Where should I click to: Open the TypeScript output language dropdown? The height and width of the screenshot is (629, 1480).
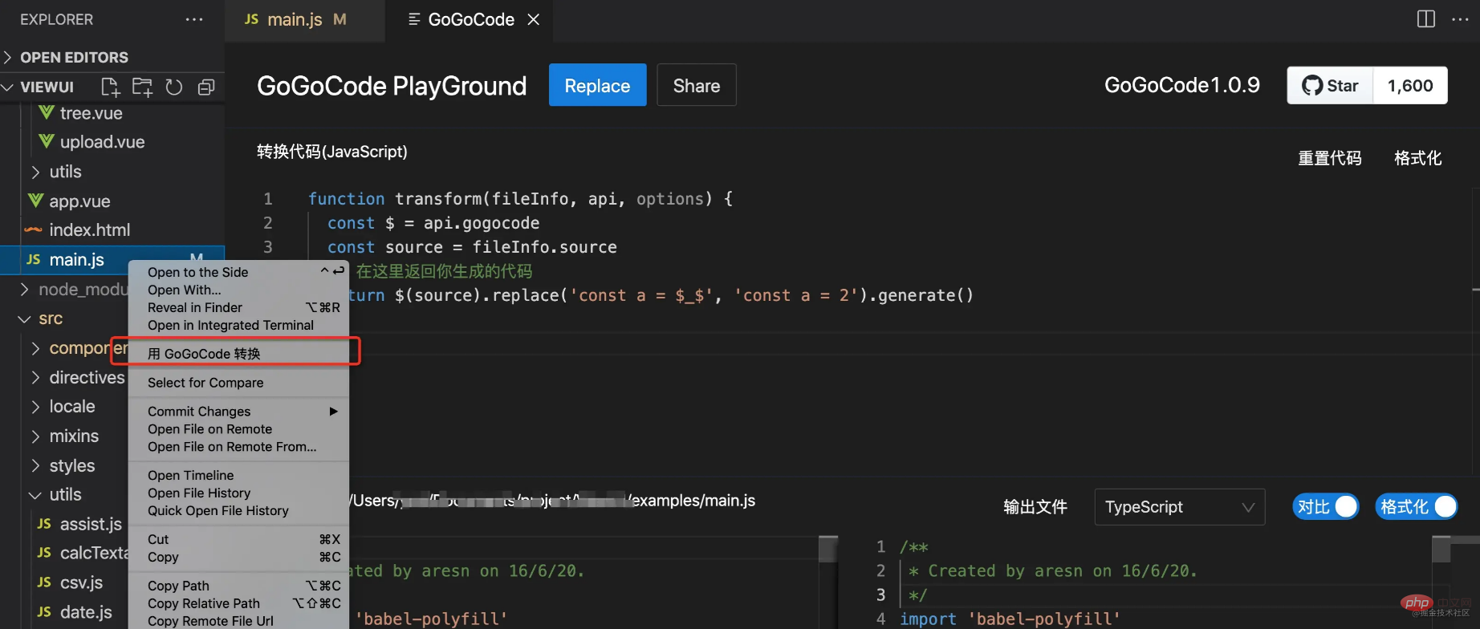(1179, 507)
